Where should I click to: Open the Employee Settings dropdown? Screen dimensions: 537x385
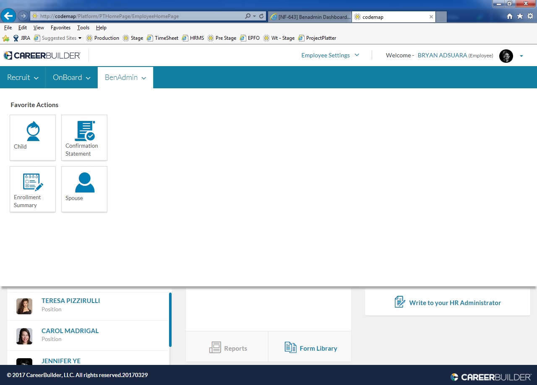(330, 55)
